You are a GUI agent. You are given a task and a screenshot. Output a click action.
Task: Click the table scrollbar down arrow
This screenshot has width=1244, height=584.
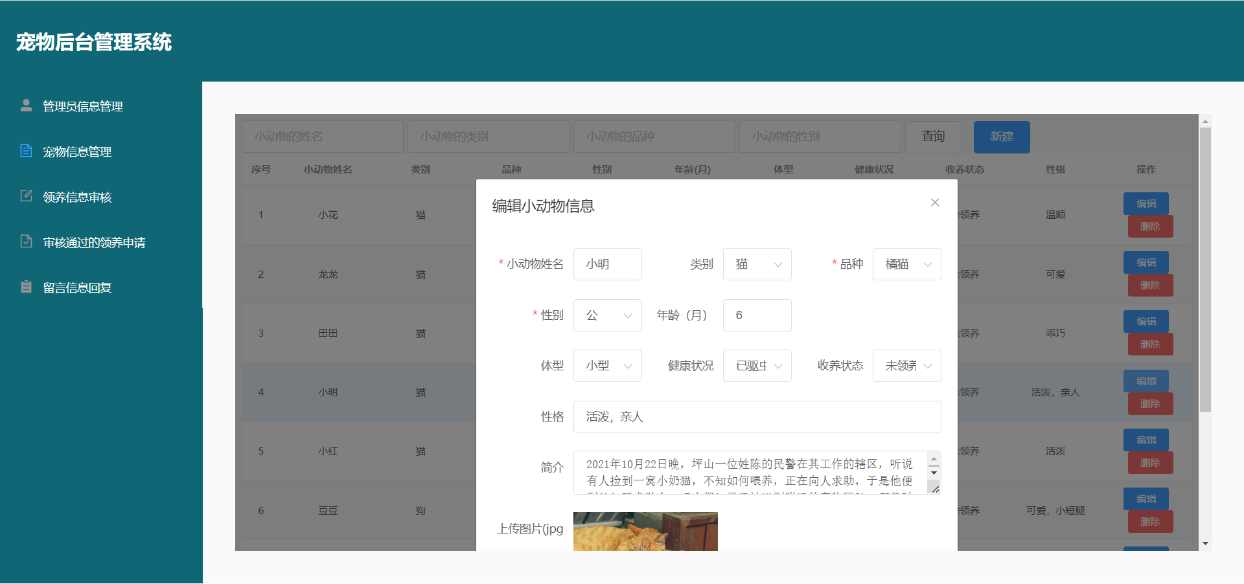[x=1205, y=544]
